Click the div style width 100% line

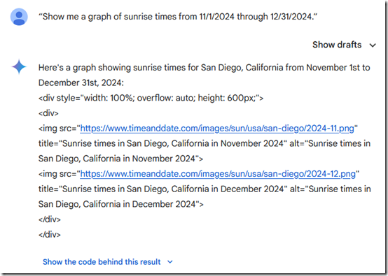tap(151, 99)
